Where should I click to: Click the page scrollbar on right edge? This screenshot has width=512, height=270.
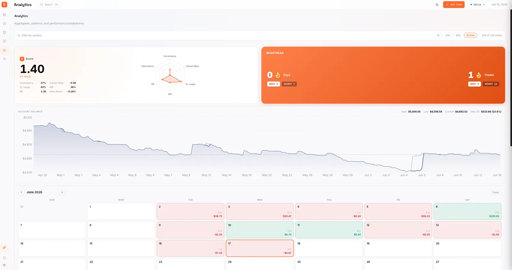coord(511,78)
